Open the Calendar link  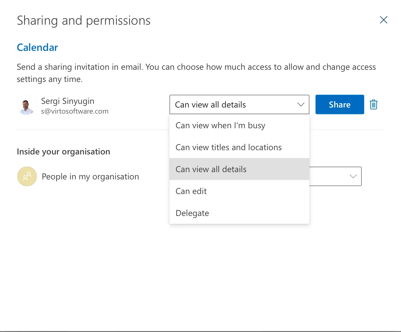[x=37, y=47]
